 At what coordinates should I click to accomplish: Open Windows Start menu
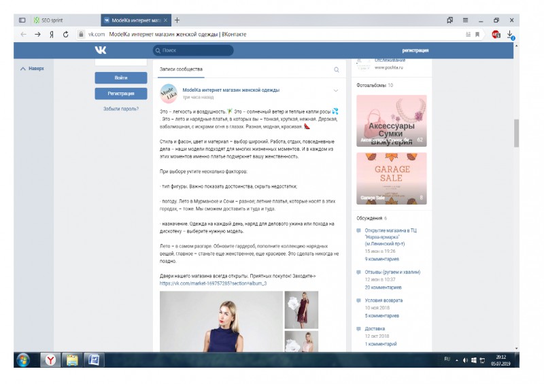tap(23, 360)
